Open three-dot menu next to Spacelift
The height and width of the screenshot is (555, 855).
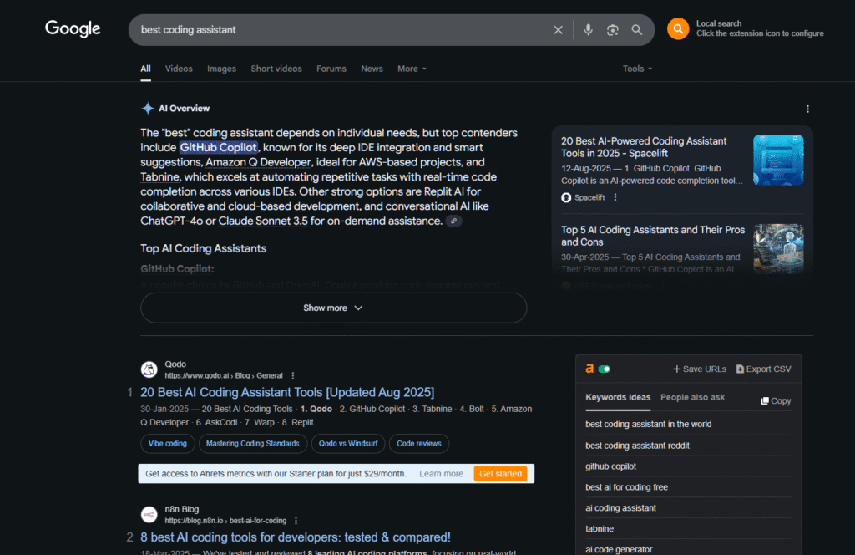(615, 197)
